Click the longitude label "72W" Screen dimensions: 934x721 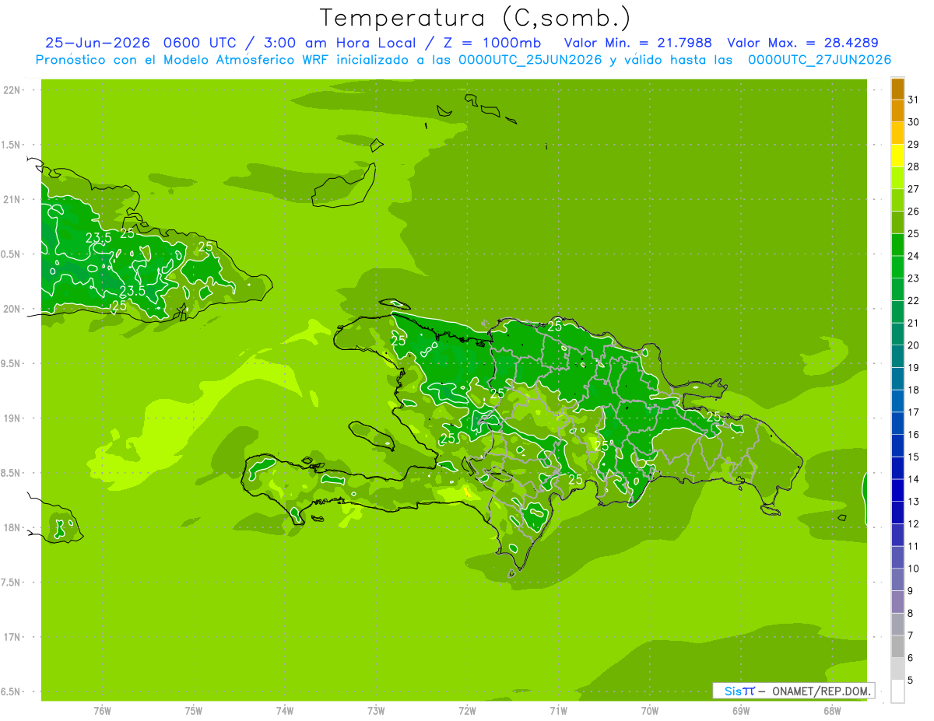click(x=467, y=710)
